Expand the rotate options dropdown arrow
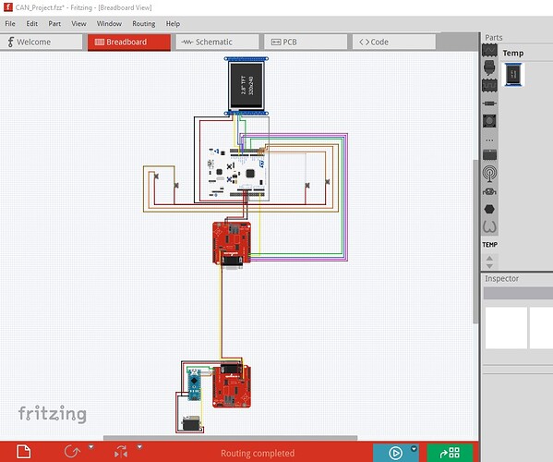Screen dimensions: 553x462 (91, 447)
